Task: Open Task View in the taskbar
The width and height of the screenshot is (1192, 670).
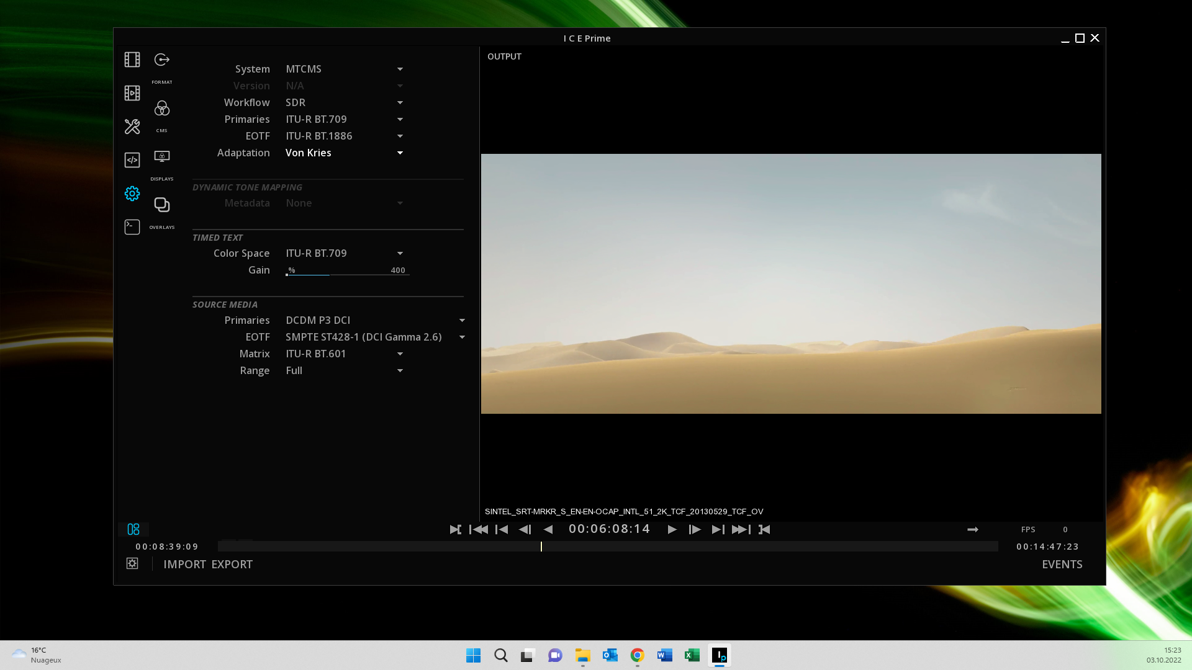Action: (528, 655)
